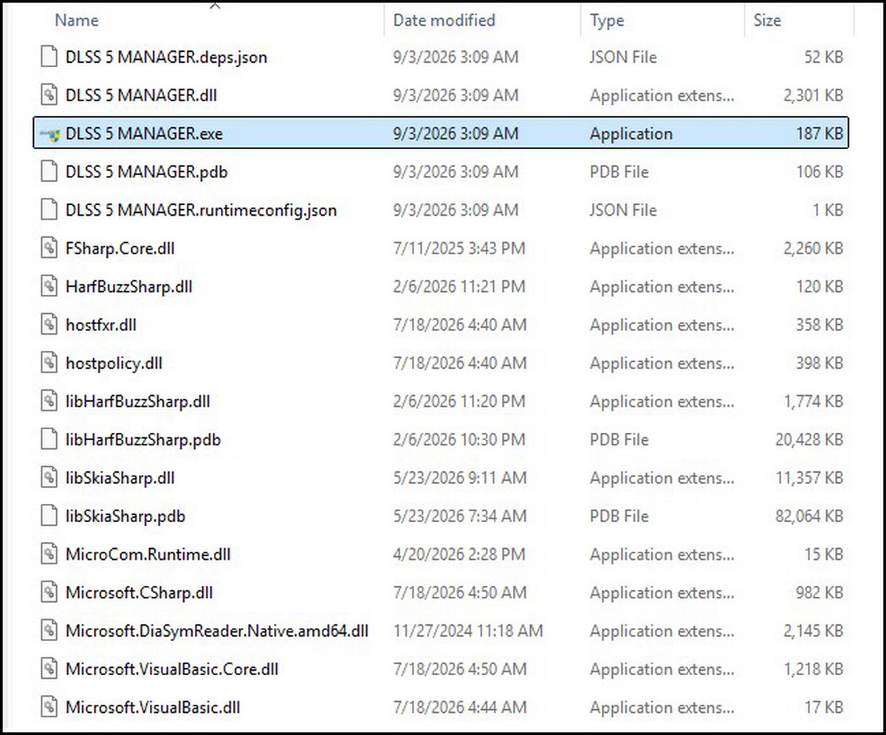Screen dimensions: 886x735
Task: Click the libHarfBuzzSharp.dll file icon
Action: (x=49, y=402)
